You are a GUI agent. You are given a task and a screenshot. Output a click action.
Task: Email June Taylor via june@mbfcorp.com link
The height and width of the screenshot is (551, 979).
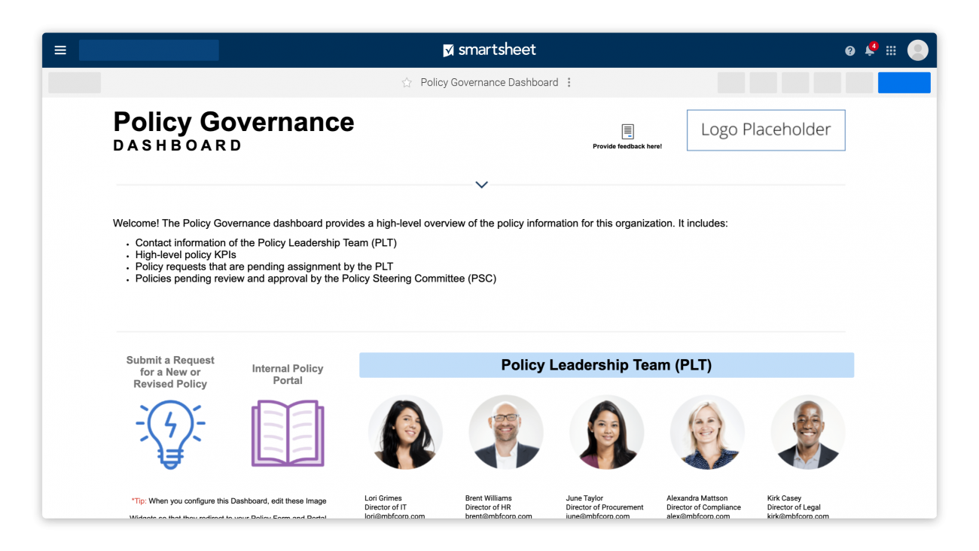(x=596, y=516)
